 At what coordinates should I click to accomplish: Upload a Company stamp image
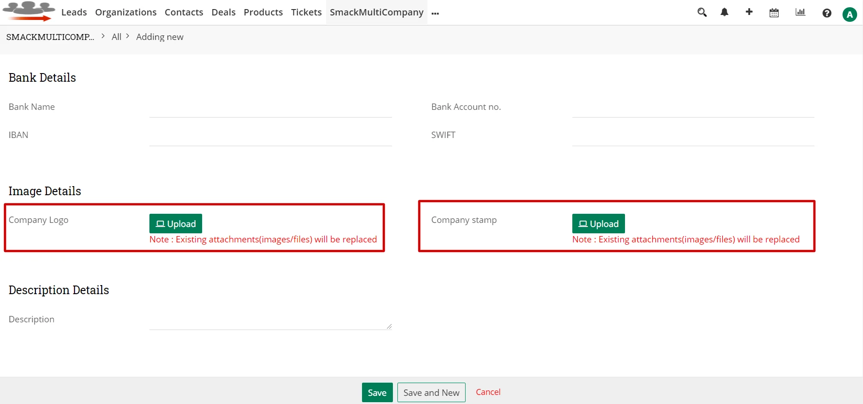(598, 224)
